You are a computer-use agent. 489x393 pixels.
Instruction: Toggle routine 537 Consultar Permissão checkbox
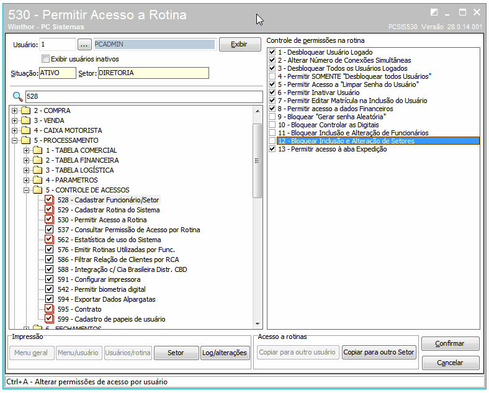pyautogui.click(x=49, y=230)
